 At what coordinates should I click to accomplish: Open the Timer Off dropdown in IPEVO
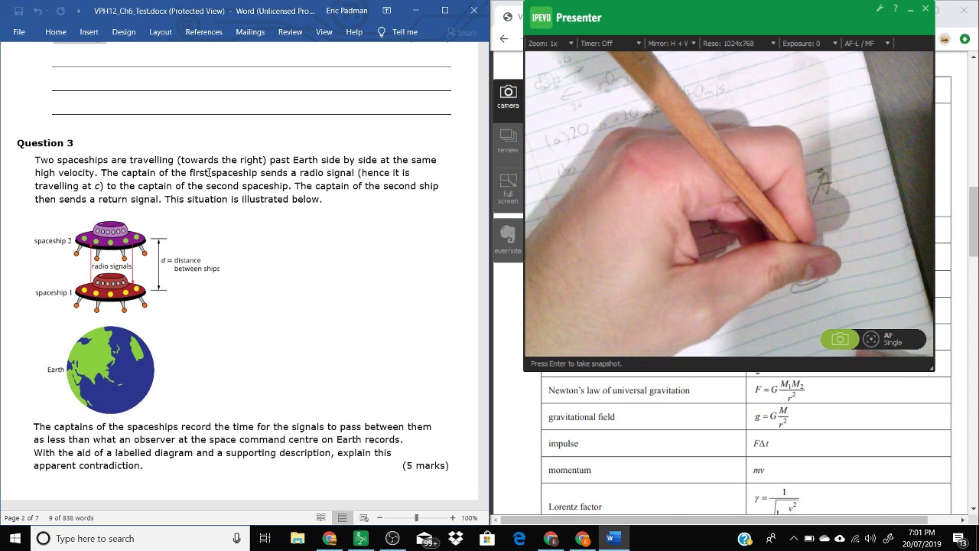tap(610, 44)
